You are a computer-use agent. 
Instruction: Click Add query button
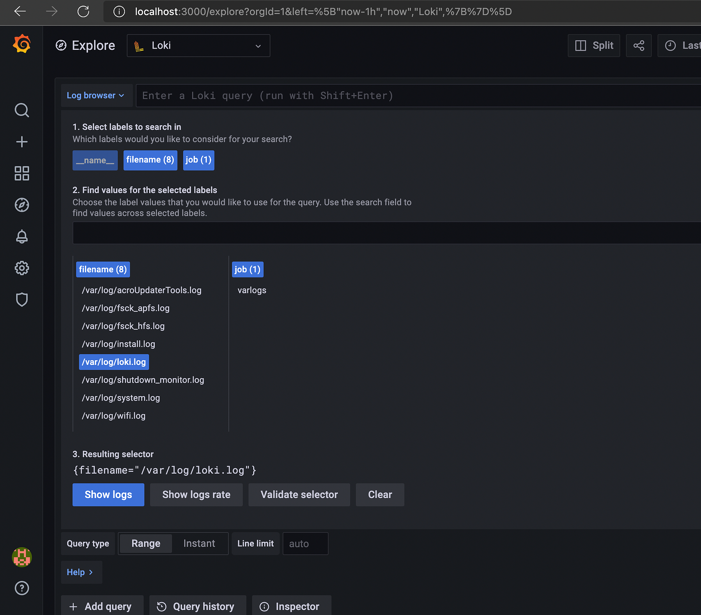point(102,606)
